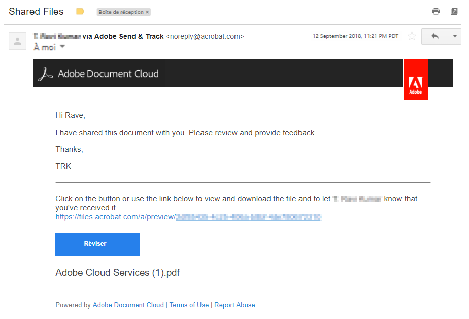Image resolution: width=469 pixels, height=319 pixels.
Task: Open email in new window icon
Action: (454, 11)
